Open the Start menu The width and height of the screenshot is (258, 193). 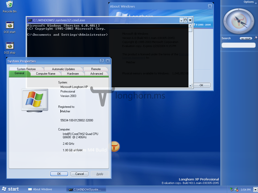pos(10,189)
